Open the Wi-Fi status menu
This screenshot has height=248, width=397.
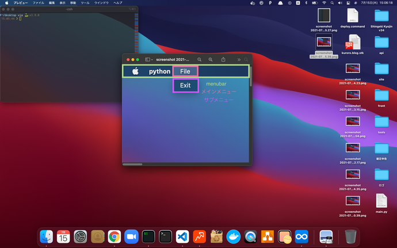click(324, 3)
